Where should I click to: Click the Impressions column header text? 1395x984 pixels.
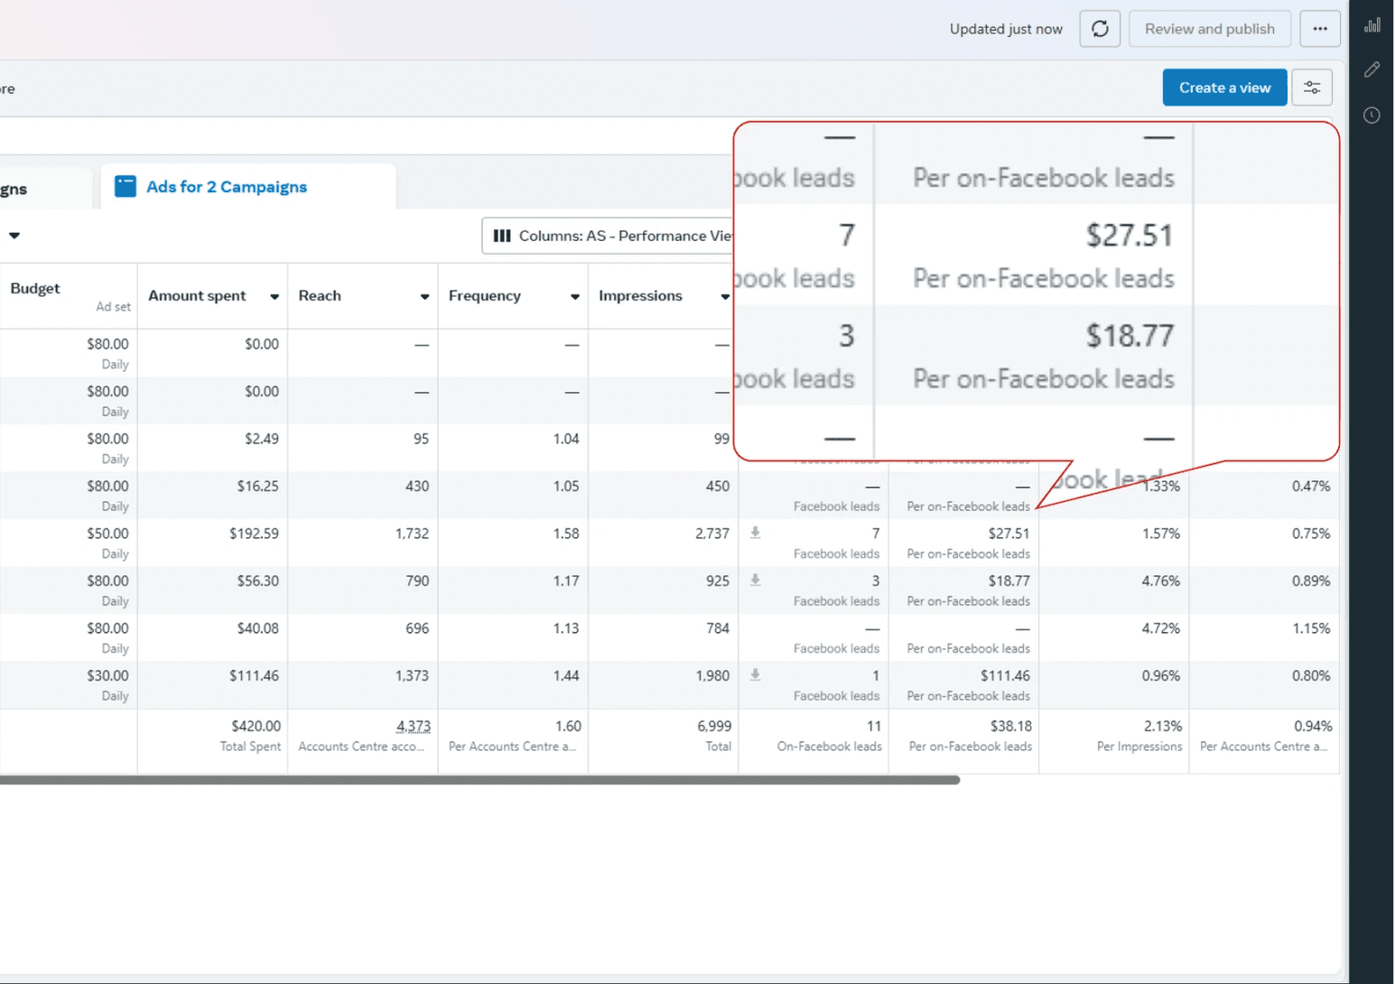click(x=640, y=296)
